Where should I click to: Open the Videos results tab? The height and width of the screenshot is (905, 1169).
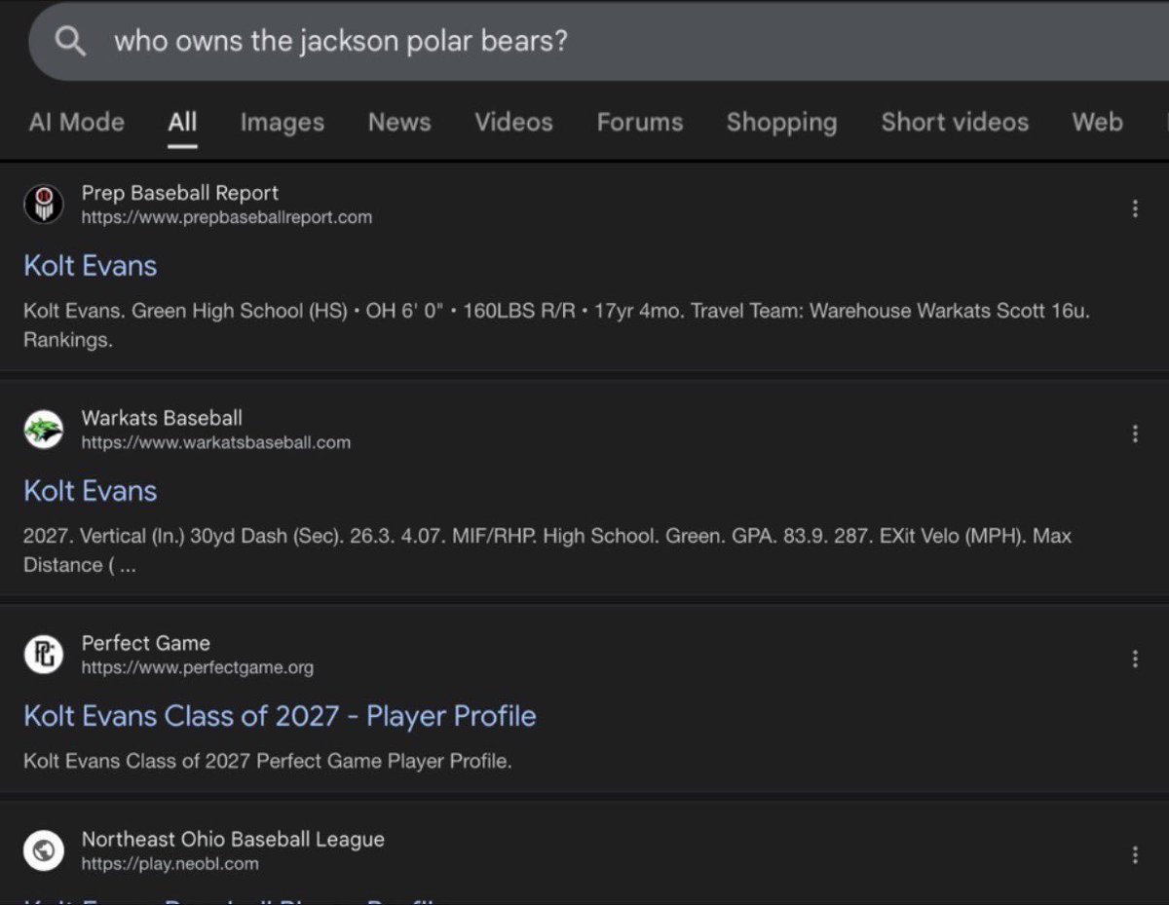tap(513, 122)
